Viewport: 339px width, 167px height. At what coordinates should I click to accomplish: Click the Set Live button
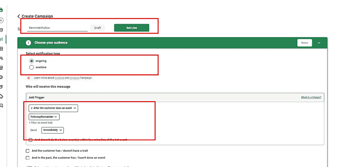point(132,28)
